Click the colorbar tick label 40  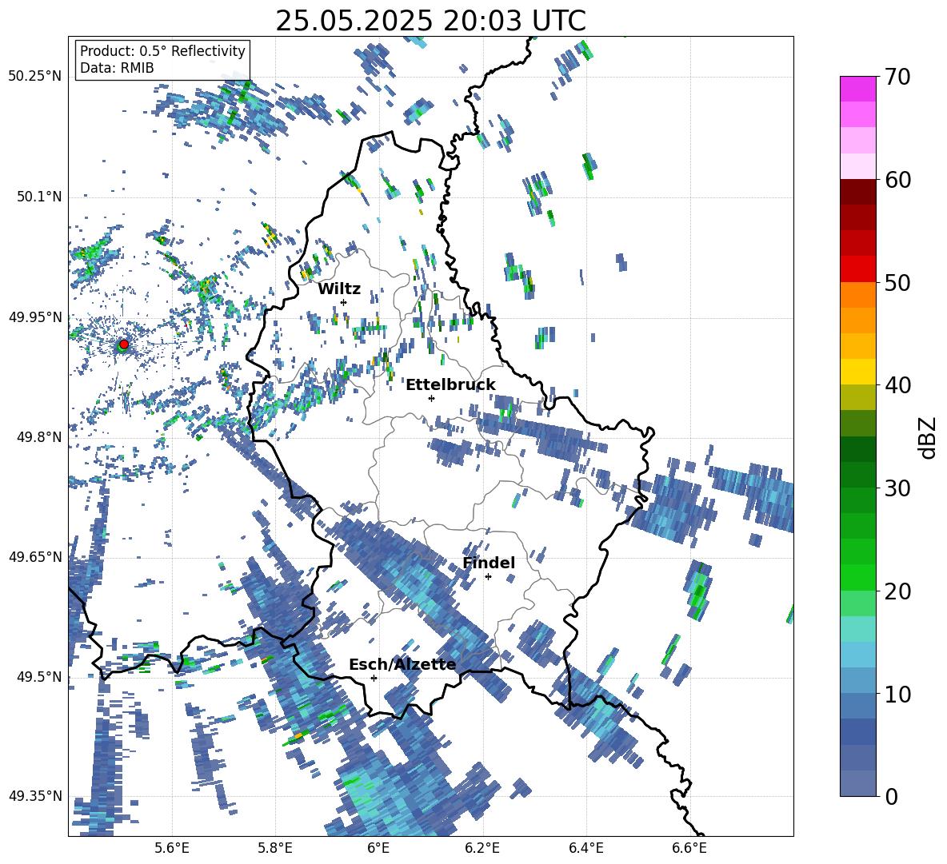[897, 385]
